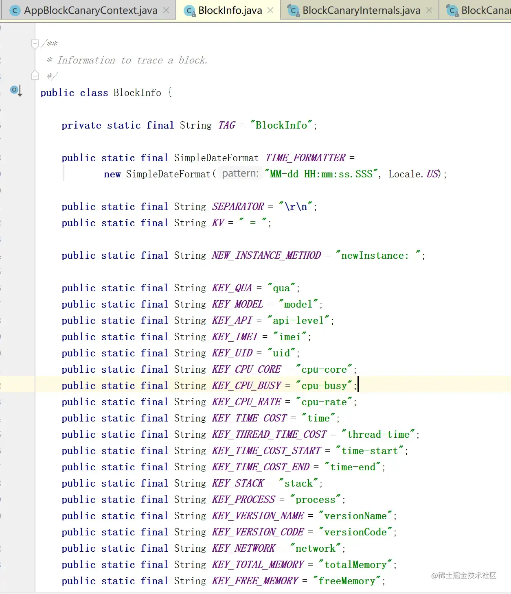Place the caret inside the "cpu-busy" string literal
This screenshot has width=511, height=594.
(324, 385)
